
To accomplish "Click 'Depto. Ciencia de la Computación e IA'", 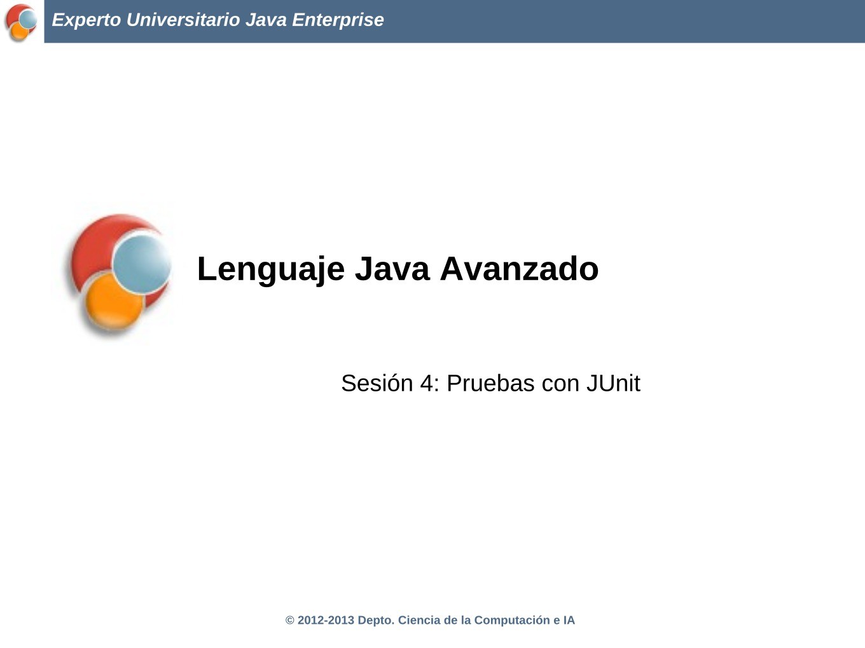I will (467, 620).
